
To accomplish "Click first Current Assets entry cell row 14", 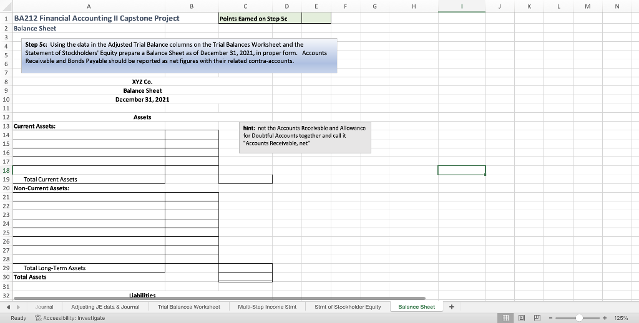I will point(89,135).
